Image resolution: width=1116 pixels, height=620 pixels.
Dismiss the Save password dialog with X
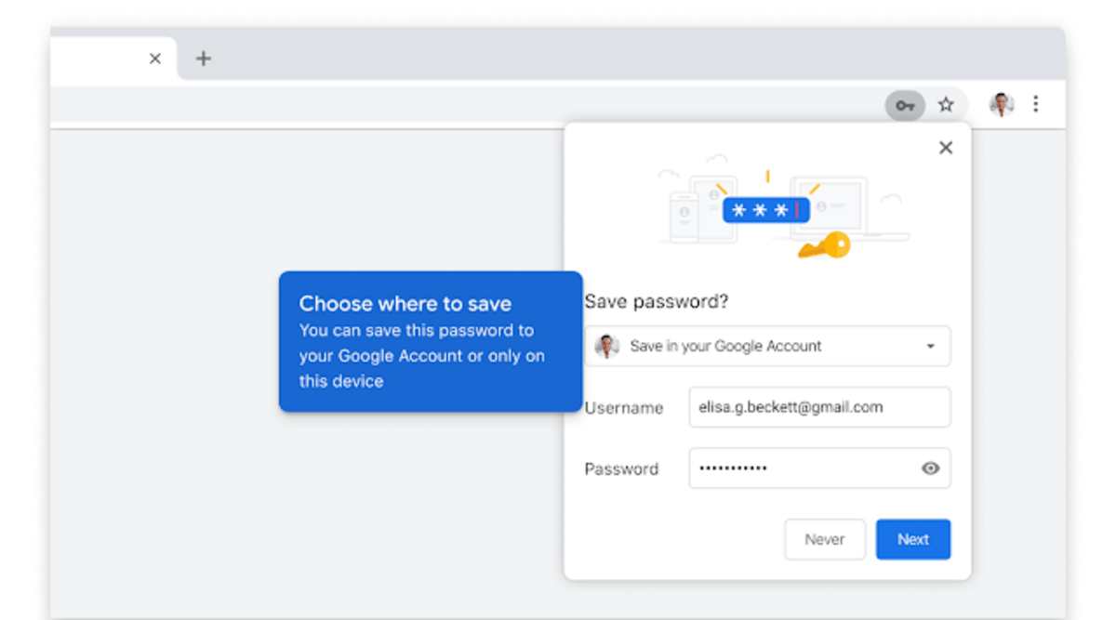pos(946,148)
